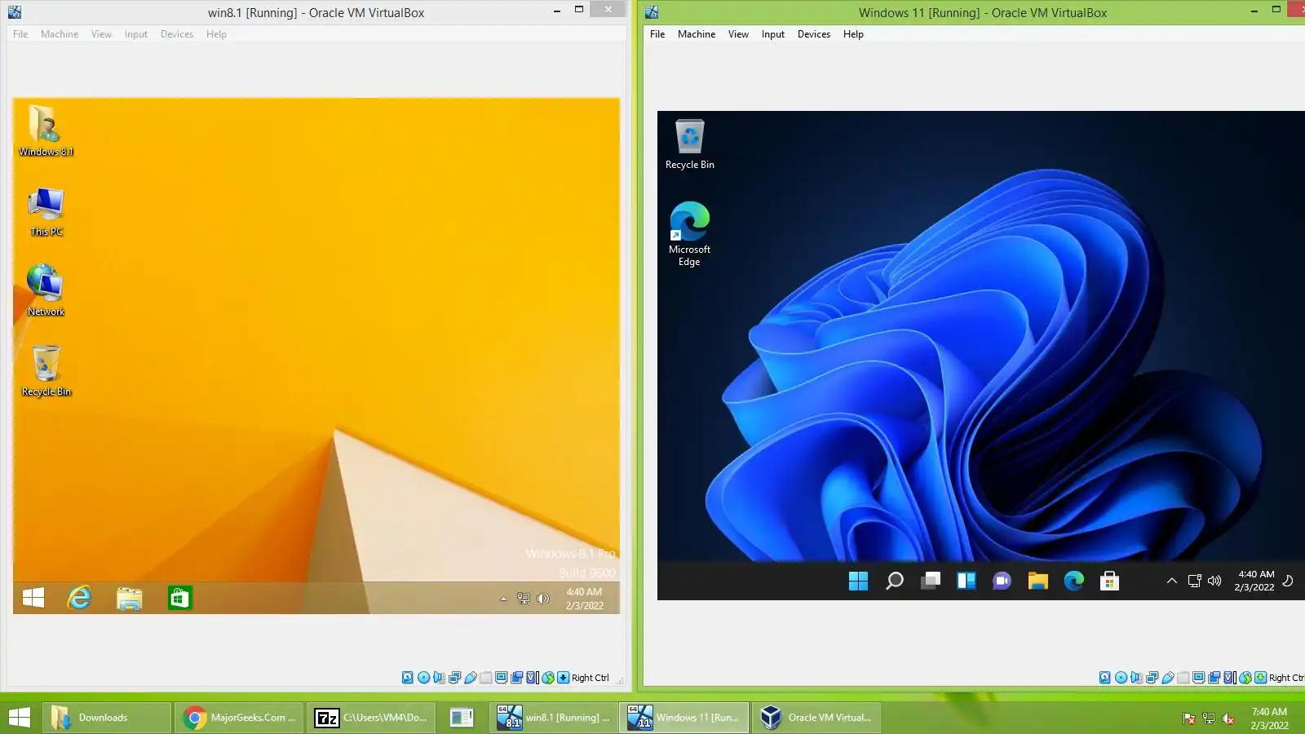Open the host Windows Start button
1305x734 pixels.
pyautogui.click(x=20, y=718)
